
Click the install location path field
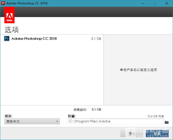coord(116,121)
